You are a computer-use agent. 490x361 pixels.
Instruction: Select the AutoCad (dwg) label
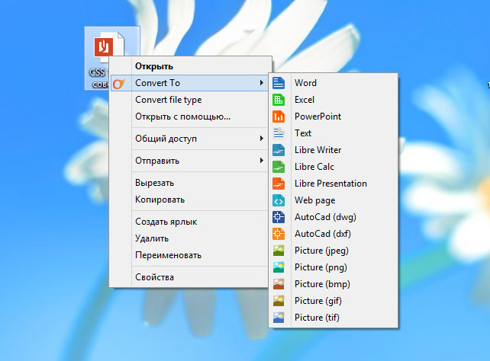[x=325, y=217]
